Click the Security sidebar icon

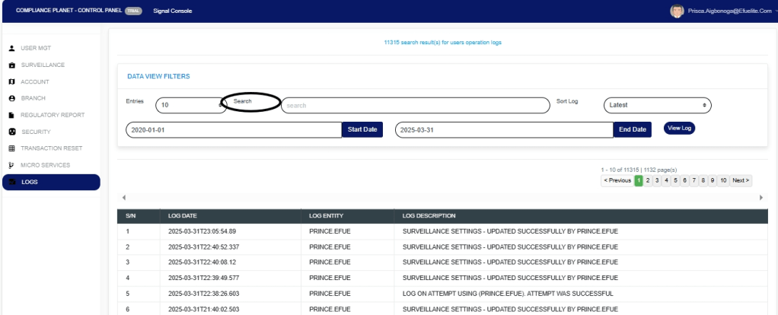(x=11, y=132)
